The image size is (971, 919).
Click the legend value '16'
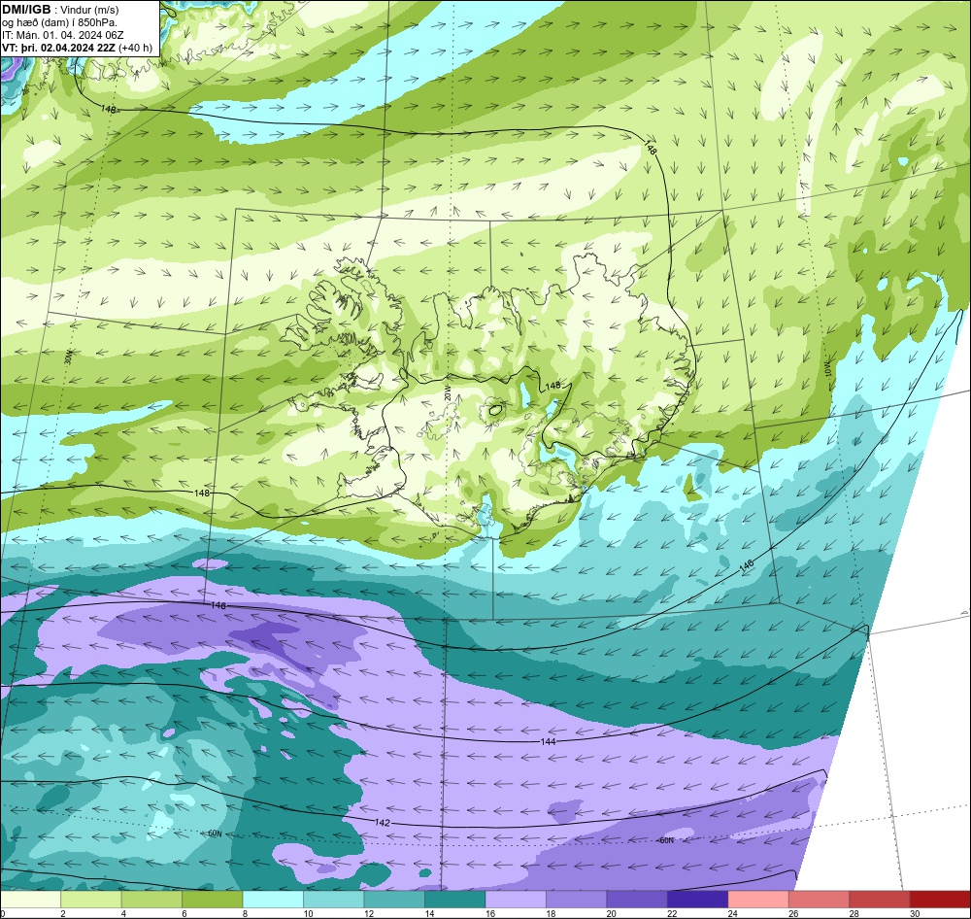[489, 913]
